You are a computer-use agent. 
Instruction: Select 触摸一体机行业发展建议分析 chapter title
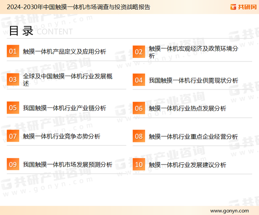pyautogui.click(x=188, y=165)
